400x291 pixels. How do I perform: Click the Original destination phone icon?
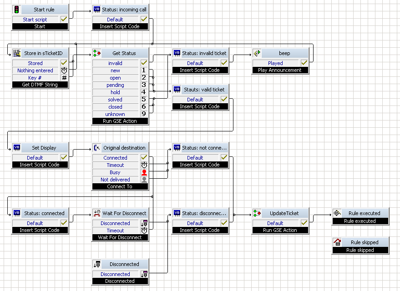[96, 148]
